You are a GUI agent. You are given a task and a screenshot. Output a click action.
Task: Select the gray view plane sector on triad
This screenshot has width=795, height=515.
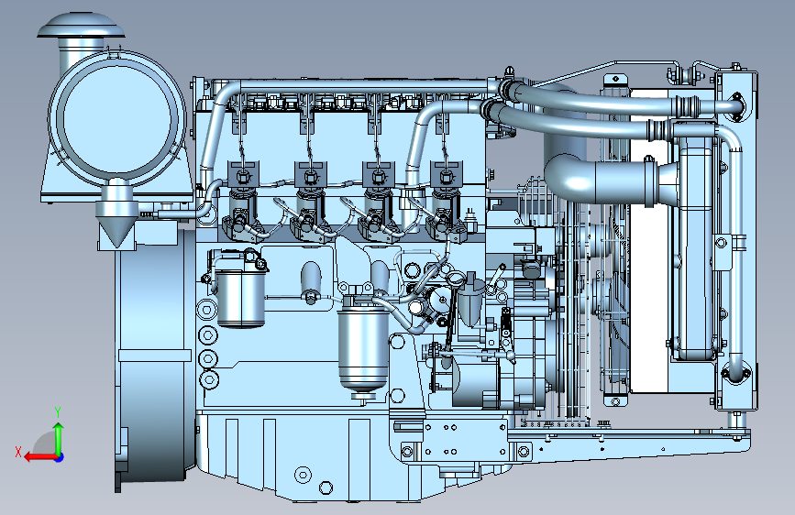tap(45, 443)
